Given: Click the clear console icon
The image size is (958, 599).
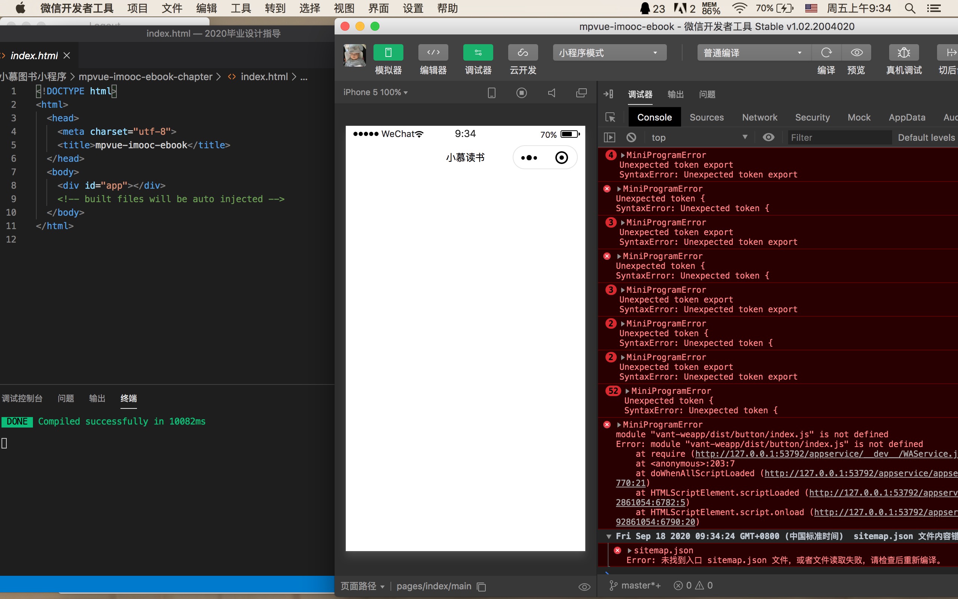Looking at the screenshot, I should click(x=631, y=137).
